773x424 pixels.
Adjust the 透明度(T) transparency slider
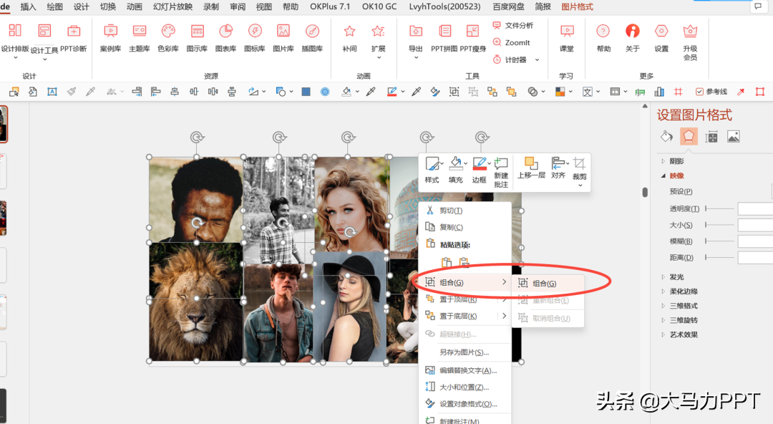pos(720,209)
